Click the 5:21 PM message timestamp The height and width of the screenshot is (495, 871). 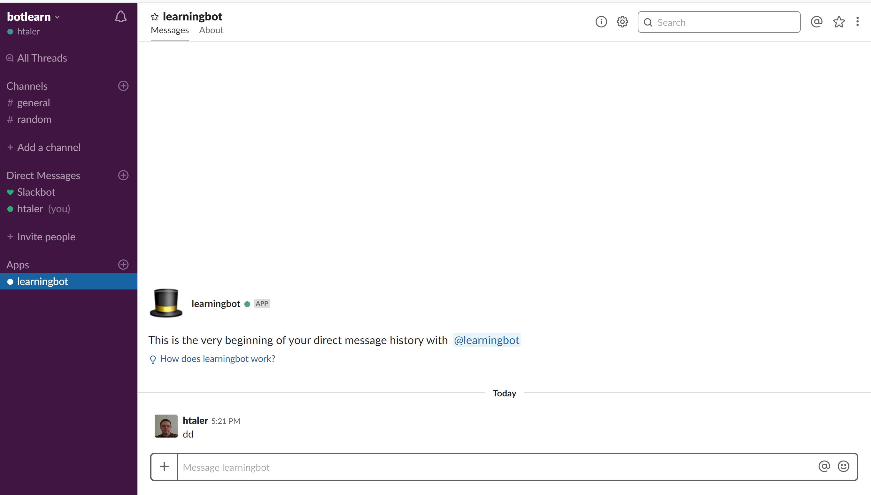pos(226,421)
